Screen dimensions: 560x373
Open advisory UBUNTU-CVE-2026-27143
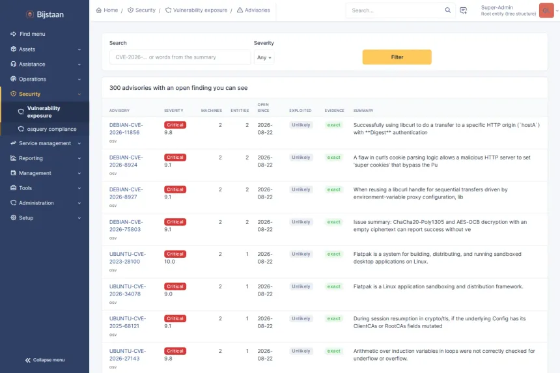click(x=128, y=355)
